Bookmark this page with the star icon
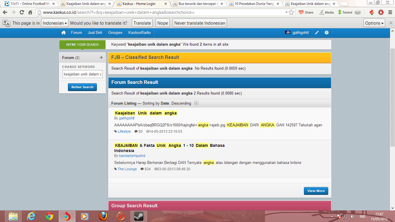Image resolution: width=395 pixels, height=222 pixels. coord(291,12)
